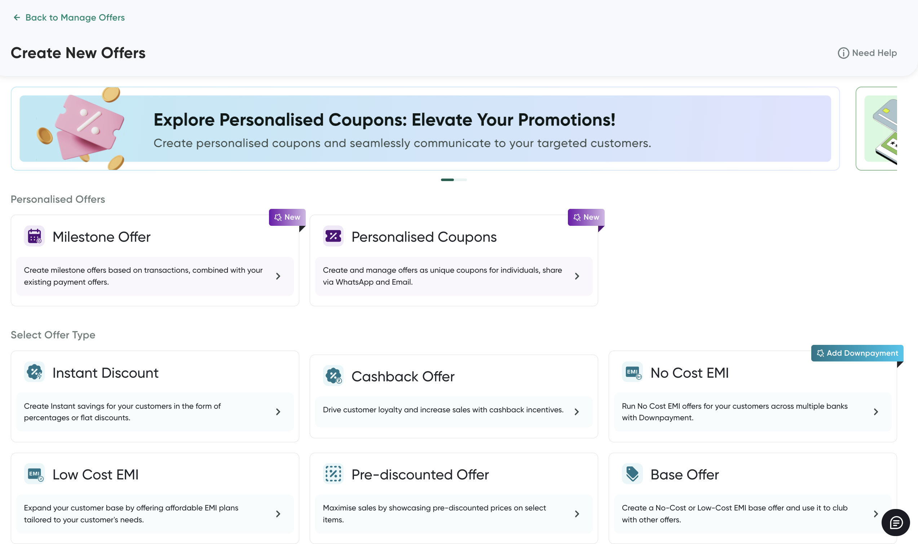918x544 pixels.
Task: Click the Explore Personalised Coupons banner
Action: 425,129
